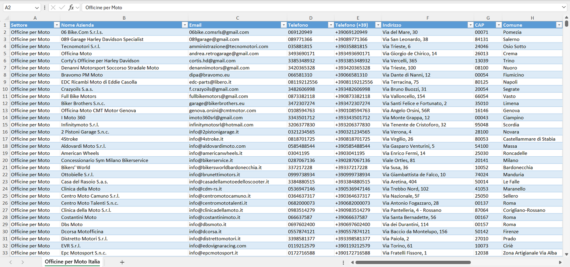Viewport: 570px width, 267px height.
Task: Select the cell 'infinitymotosrl@hotmail.com'
Action: (x=237, y=125)
